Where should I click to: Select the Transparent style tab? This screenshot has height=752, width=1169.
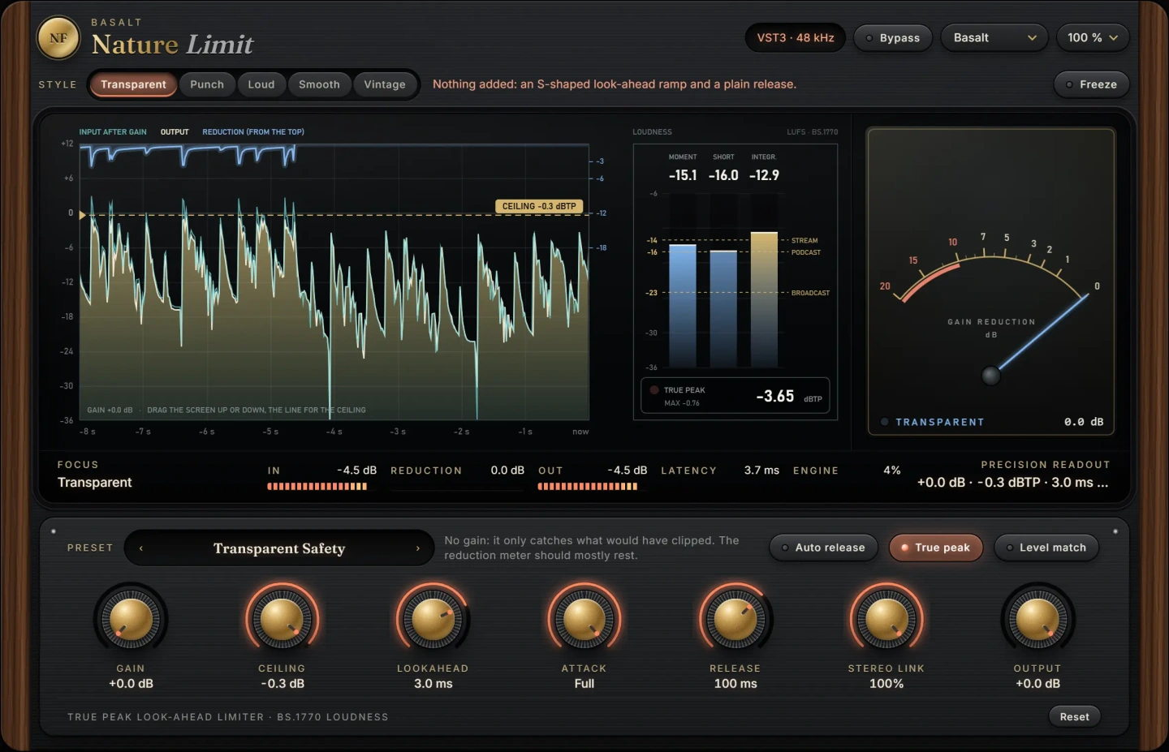pos(133,84)
